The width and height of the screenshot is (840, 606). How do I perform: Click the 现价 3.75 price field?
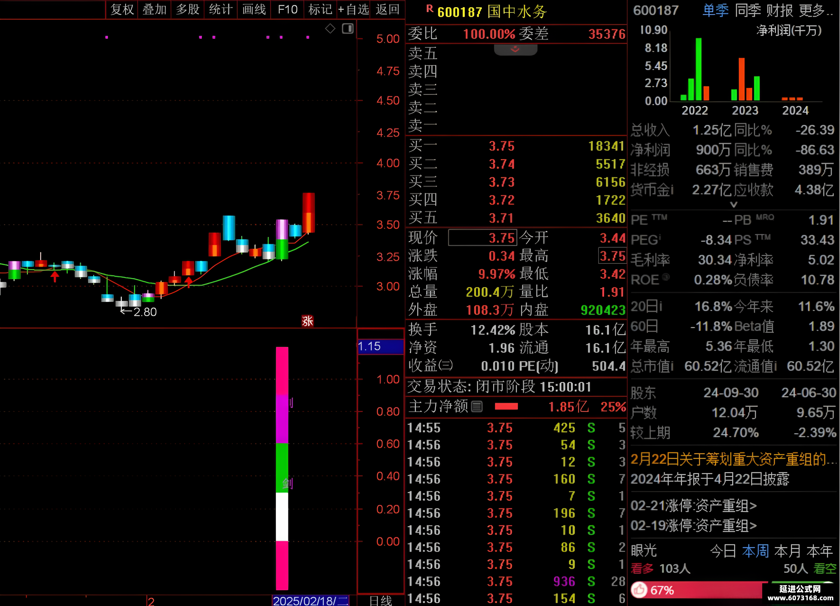482,238
